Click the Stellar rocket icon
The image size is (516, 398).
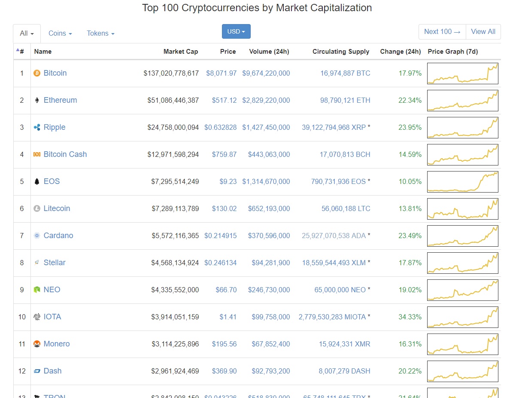[37, 263]
